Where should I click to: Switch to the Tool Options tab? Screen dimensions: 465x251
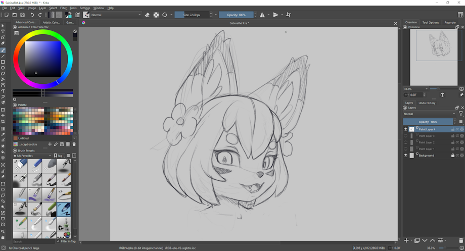tap(430, 23)
